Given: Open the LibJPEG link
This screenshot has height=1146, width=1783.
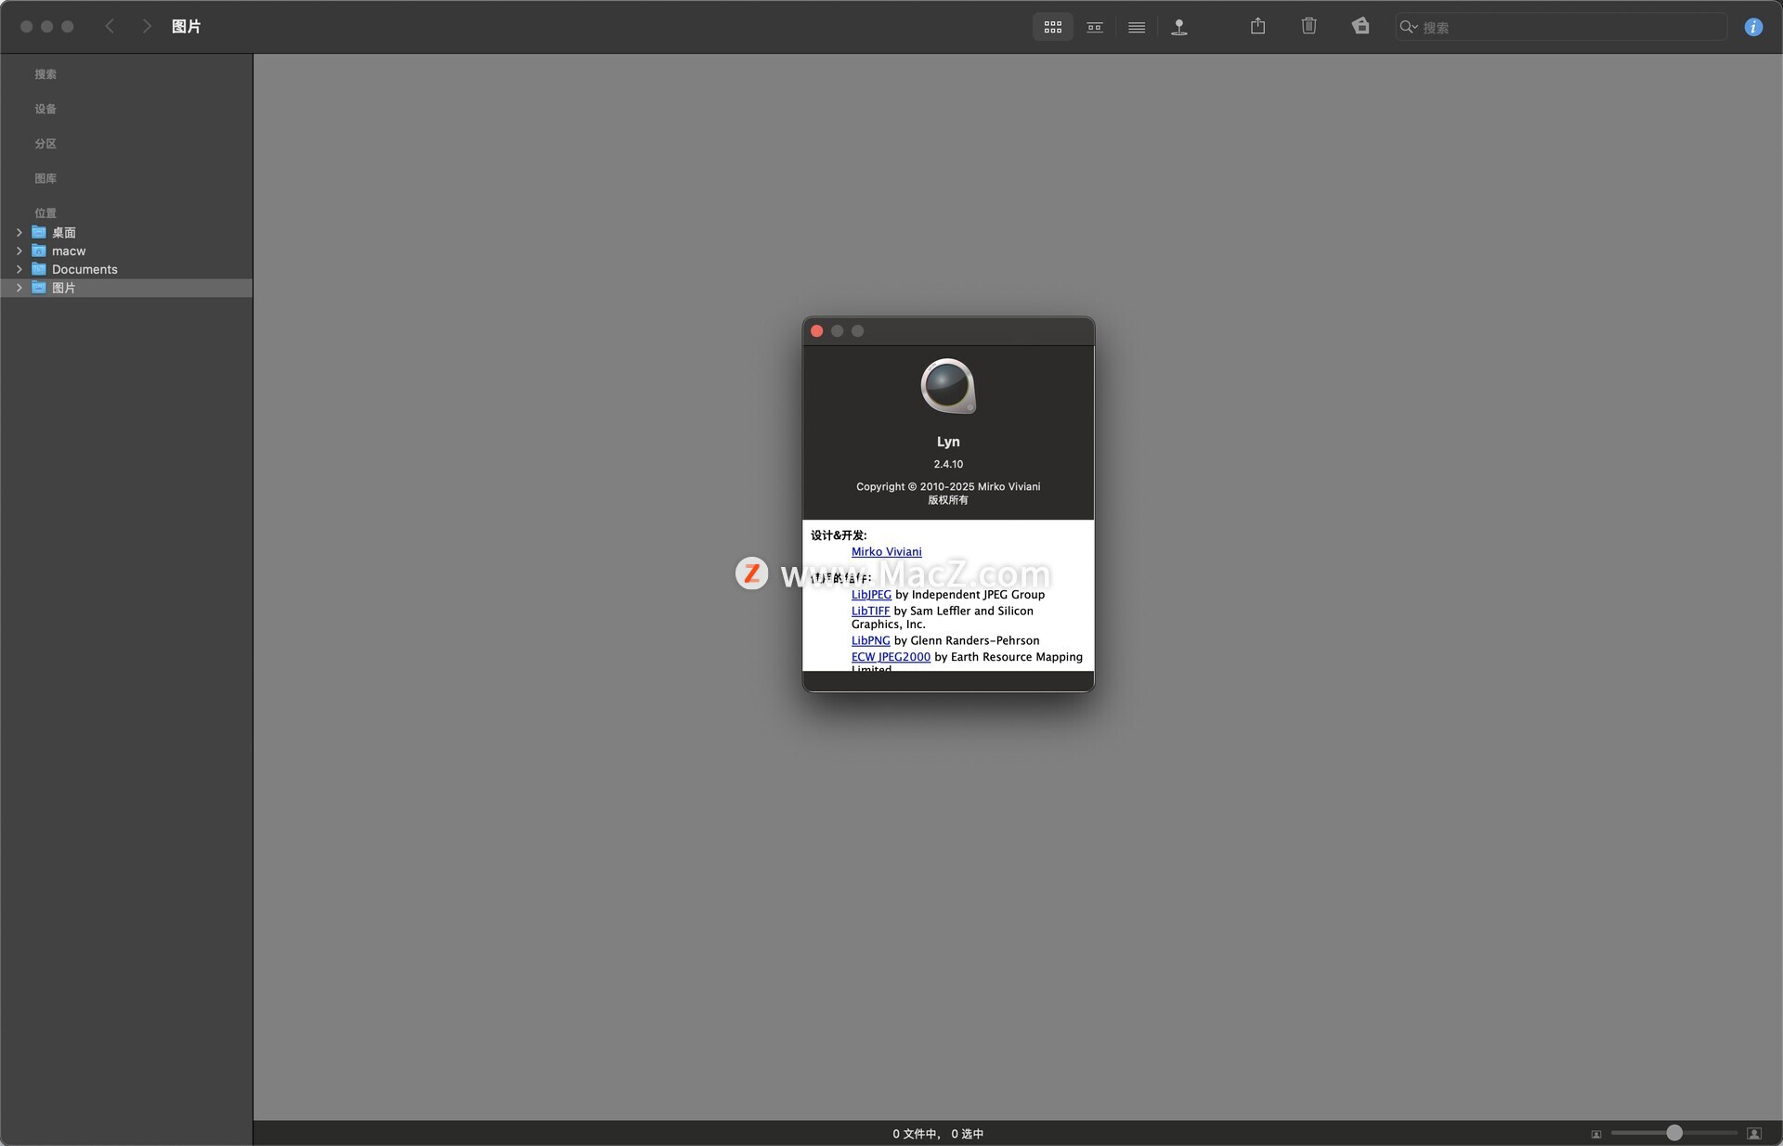Looking at the screenshot, I should point(871,595).
